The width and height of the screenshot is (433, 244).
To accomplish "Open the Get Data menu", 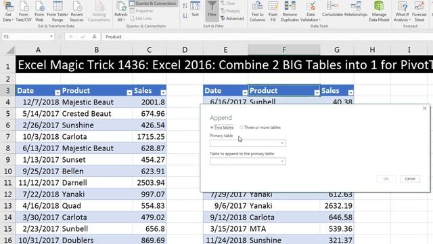I will pos(8,12).
